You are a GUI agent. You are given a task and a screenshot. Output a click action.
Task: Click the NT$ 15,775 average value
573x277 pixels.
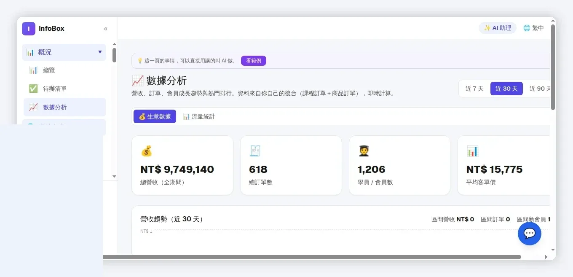(494, 169)
